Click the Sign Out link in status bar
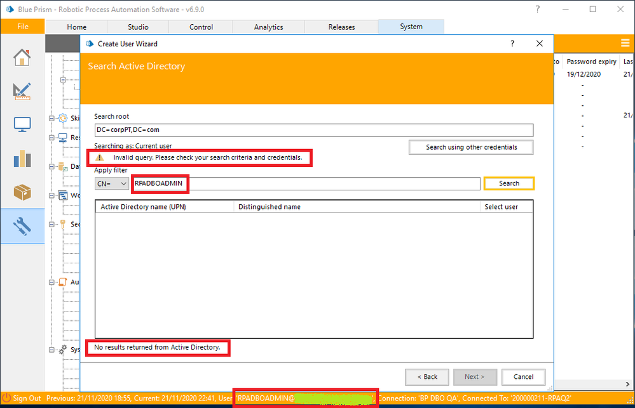The image size is (635, 408). [x=27, y=398]
